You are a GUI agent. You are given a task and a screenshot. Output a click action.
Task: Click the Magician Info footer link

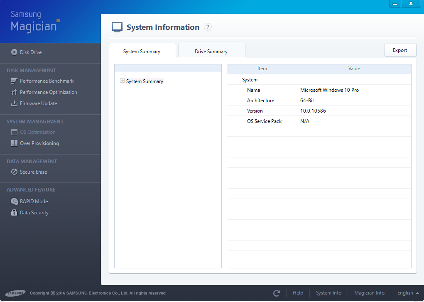coord(369,293)
